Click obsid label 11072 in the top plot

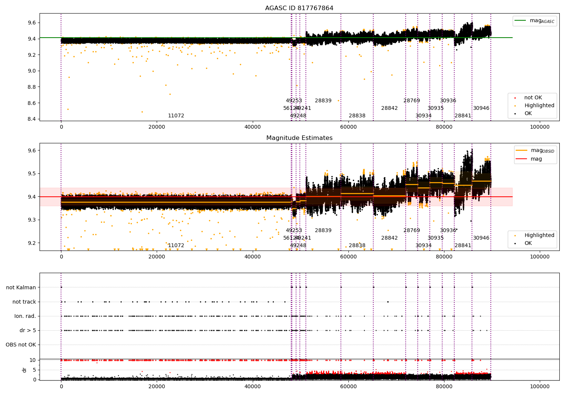coord(176,116)
